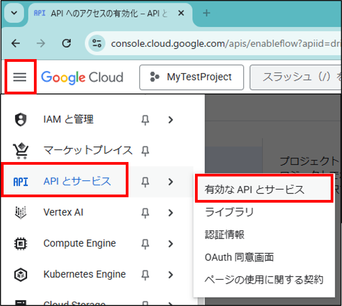
Task: Open Compute Engine menu item
Action: pyautogui.click(x=80, y=243)
